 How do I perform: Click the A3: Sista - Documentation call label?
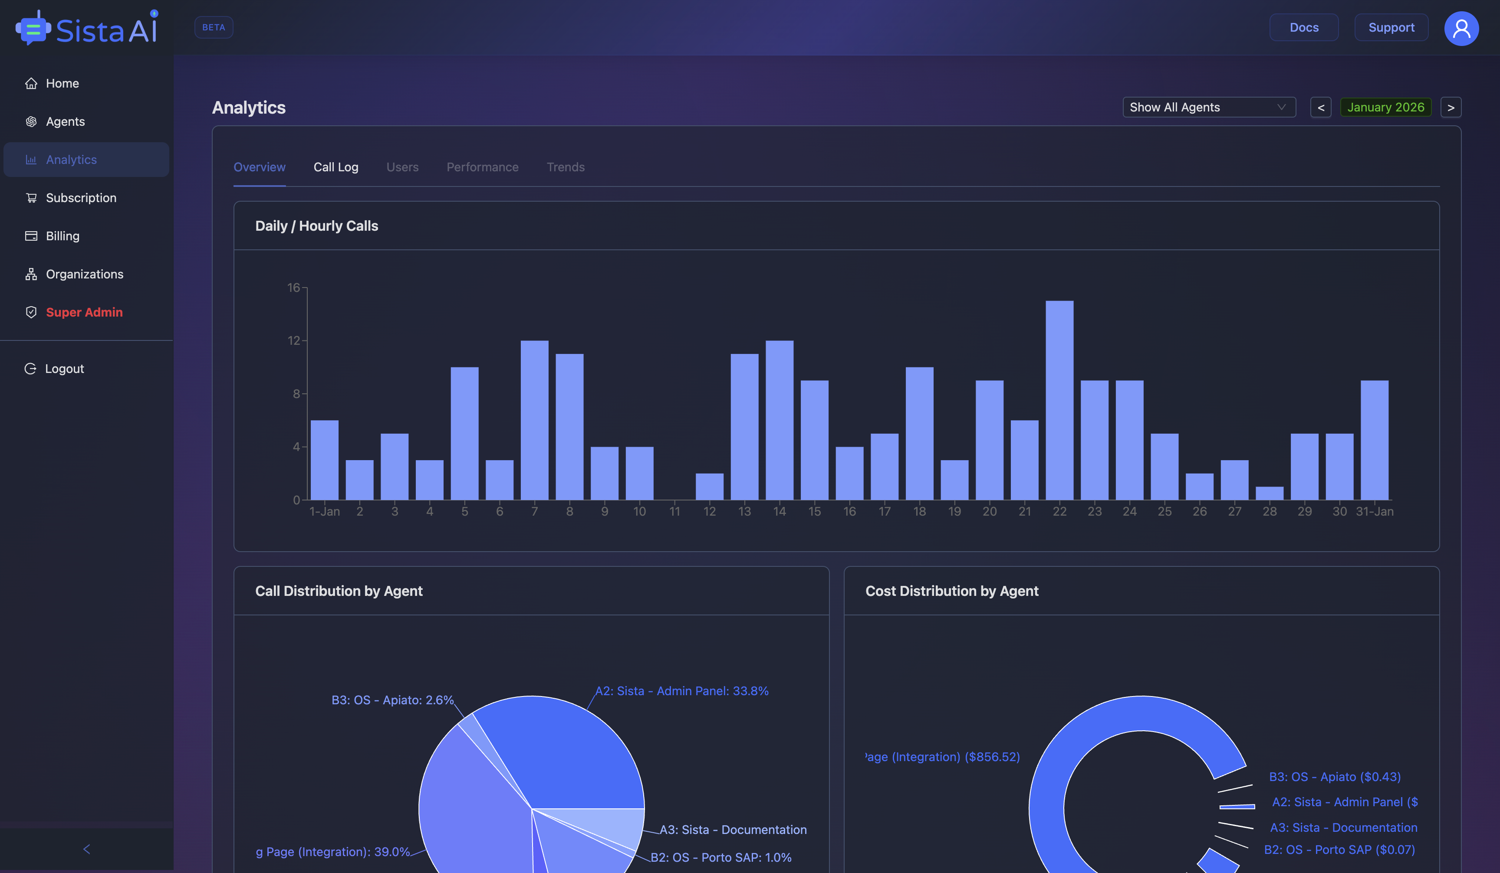733,830
